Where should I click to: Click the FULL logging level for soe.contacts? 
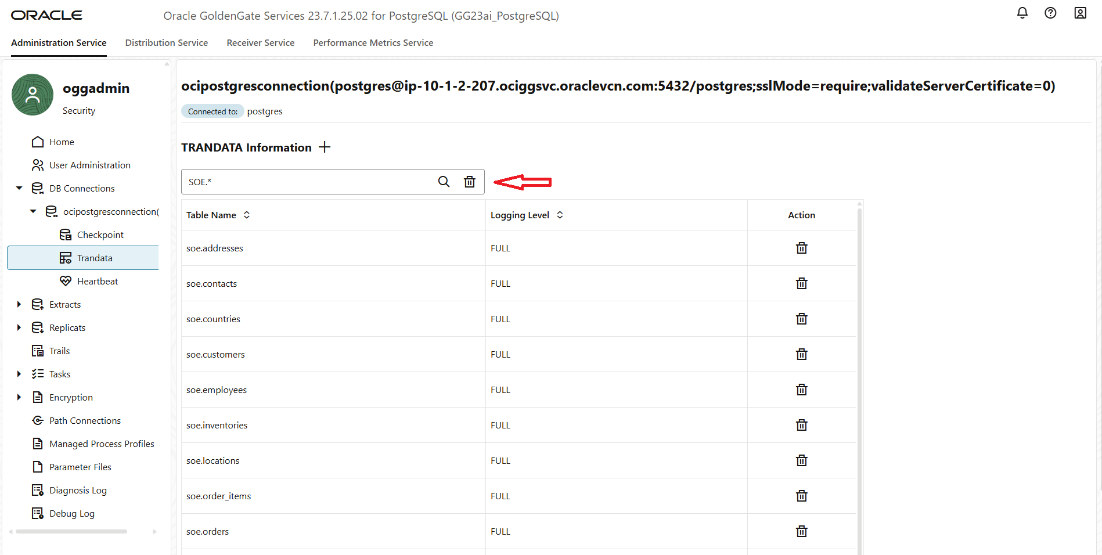(x=500, y=283)
